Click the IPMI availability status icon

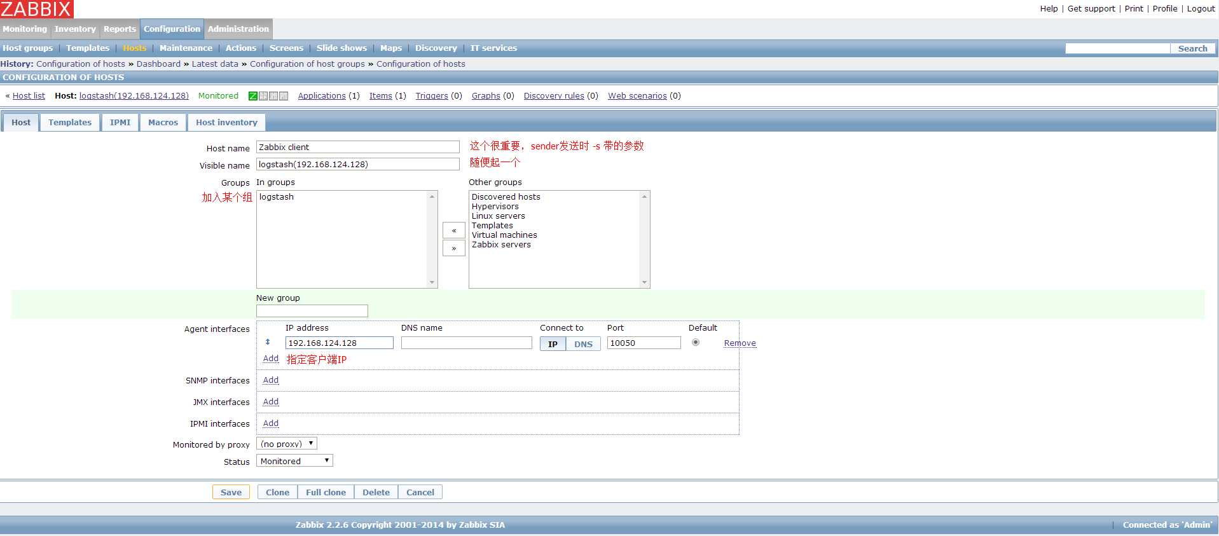(x=284, y=96)
